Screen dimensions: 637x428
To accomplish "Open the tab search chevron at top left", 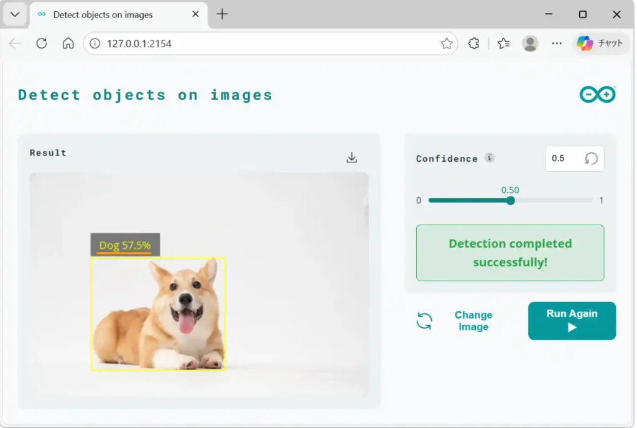I will pyautogui.click(x=14, y=14).
